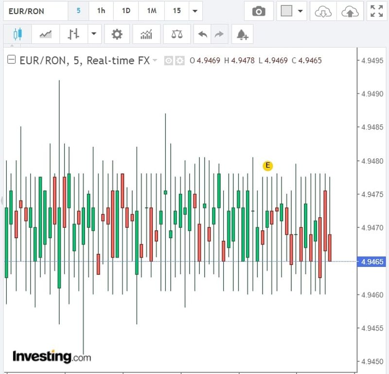Screen dimensions: 389x374
Task: Select the 1h timeframe tab
Action: 101,11
